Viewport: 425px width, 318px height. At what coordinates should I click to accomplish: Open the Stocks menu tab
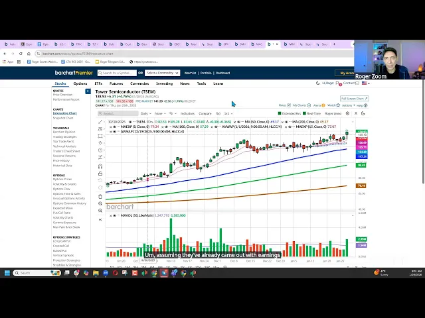[x=60, y=83]
